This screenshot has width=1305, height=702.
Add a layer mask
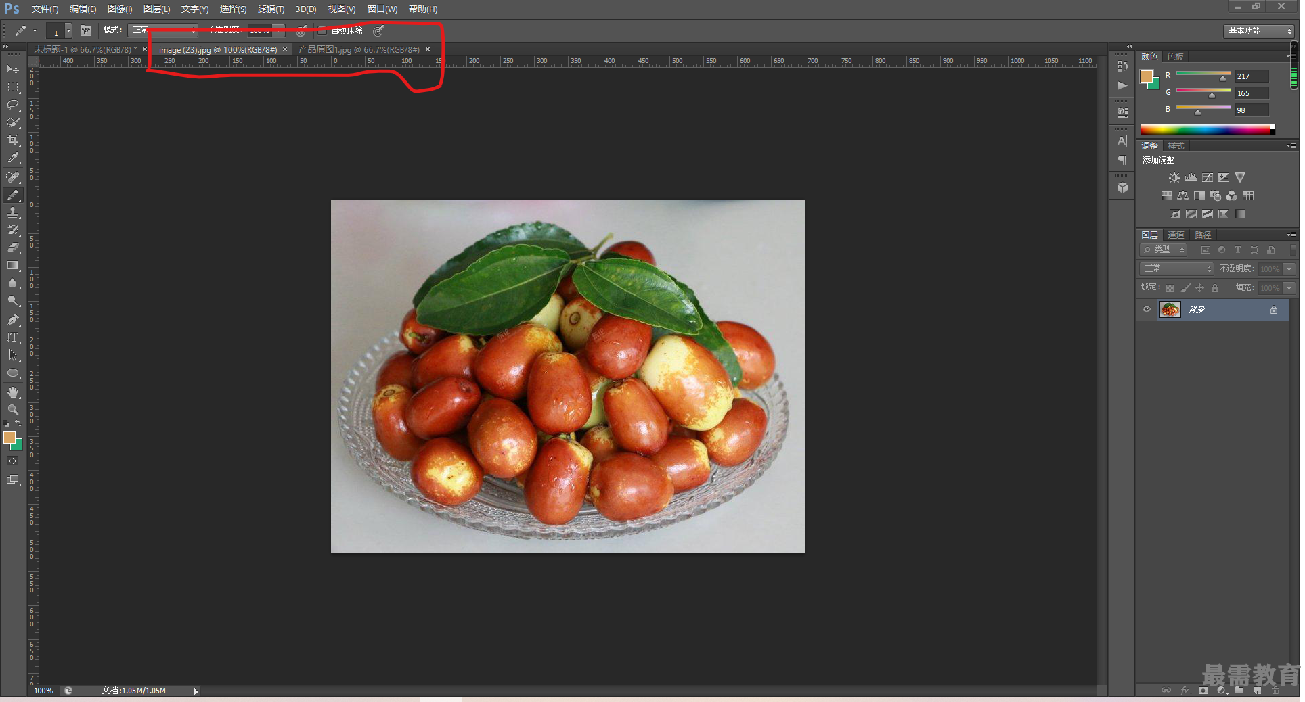click(x=1203, y=691)
